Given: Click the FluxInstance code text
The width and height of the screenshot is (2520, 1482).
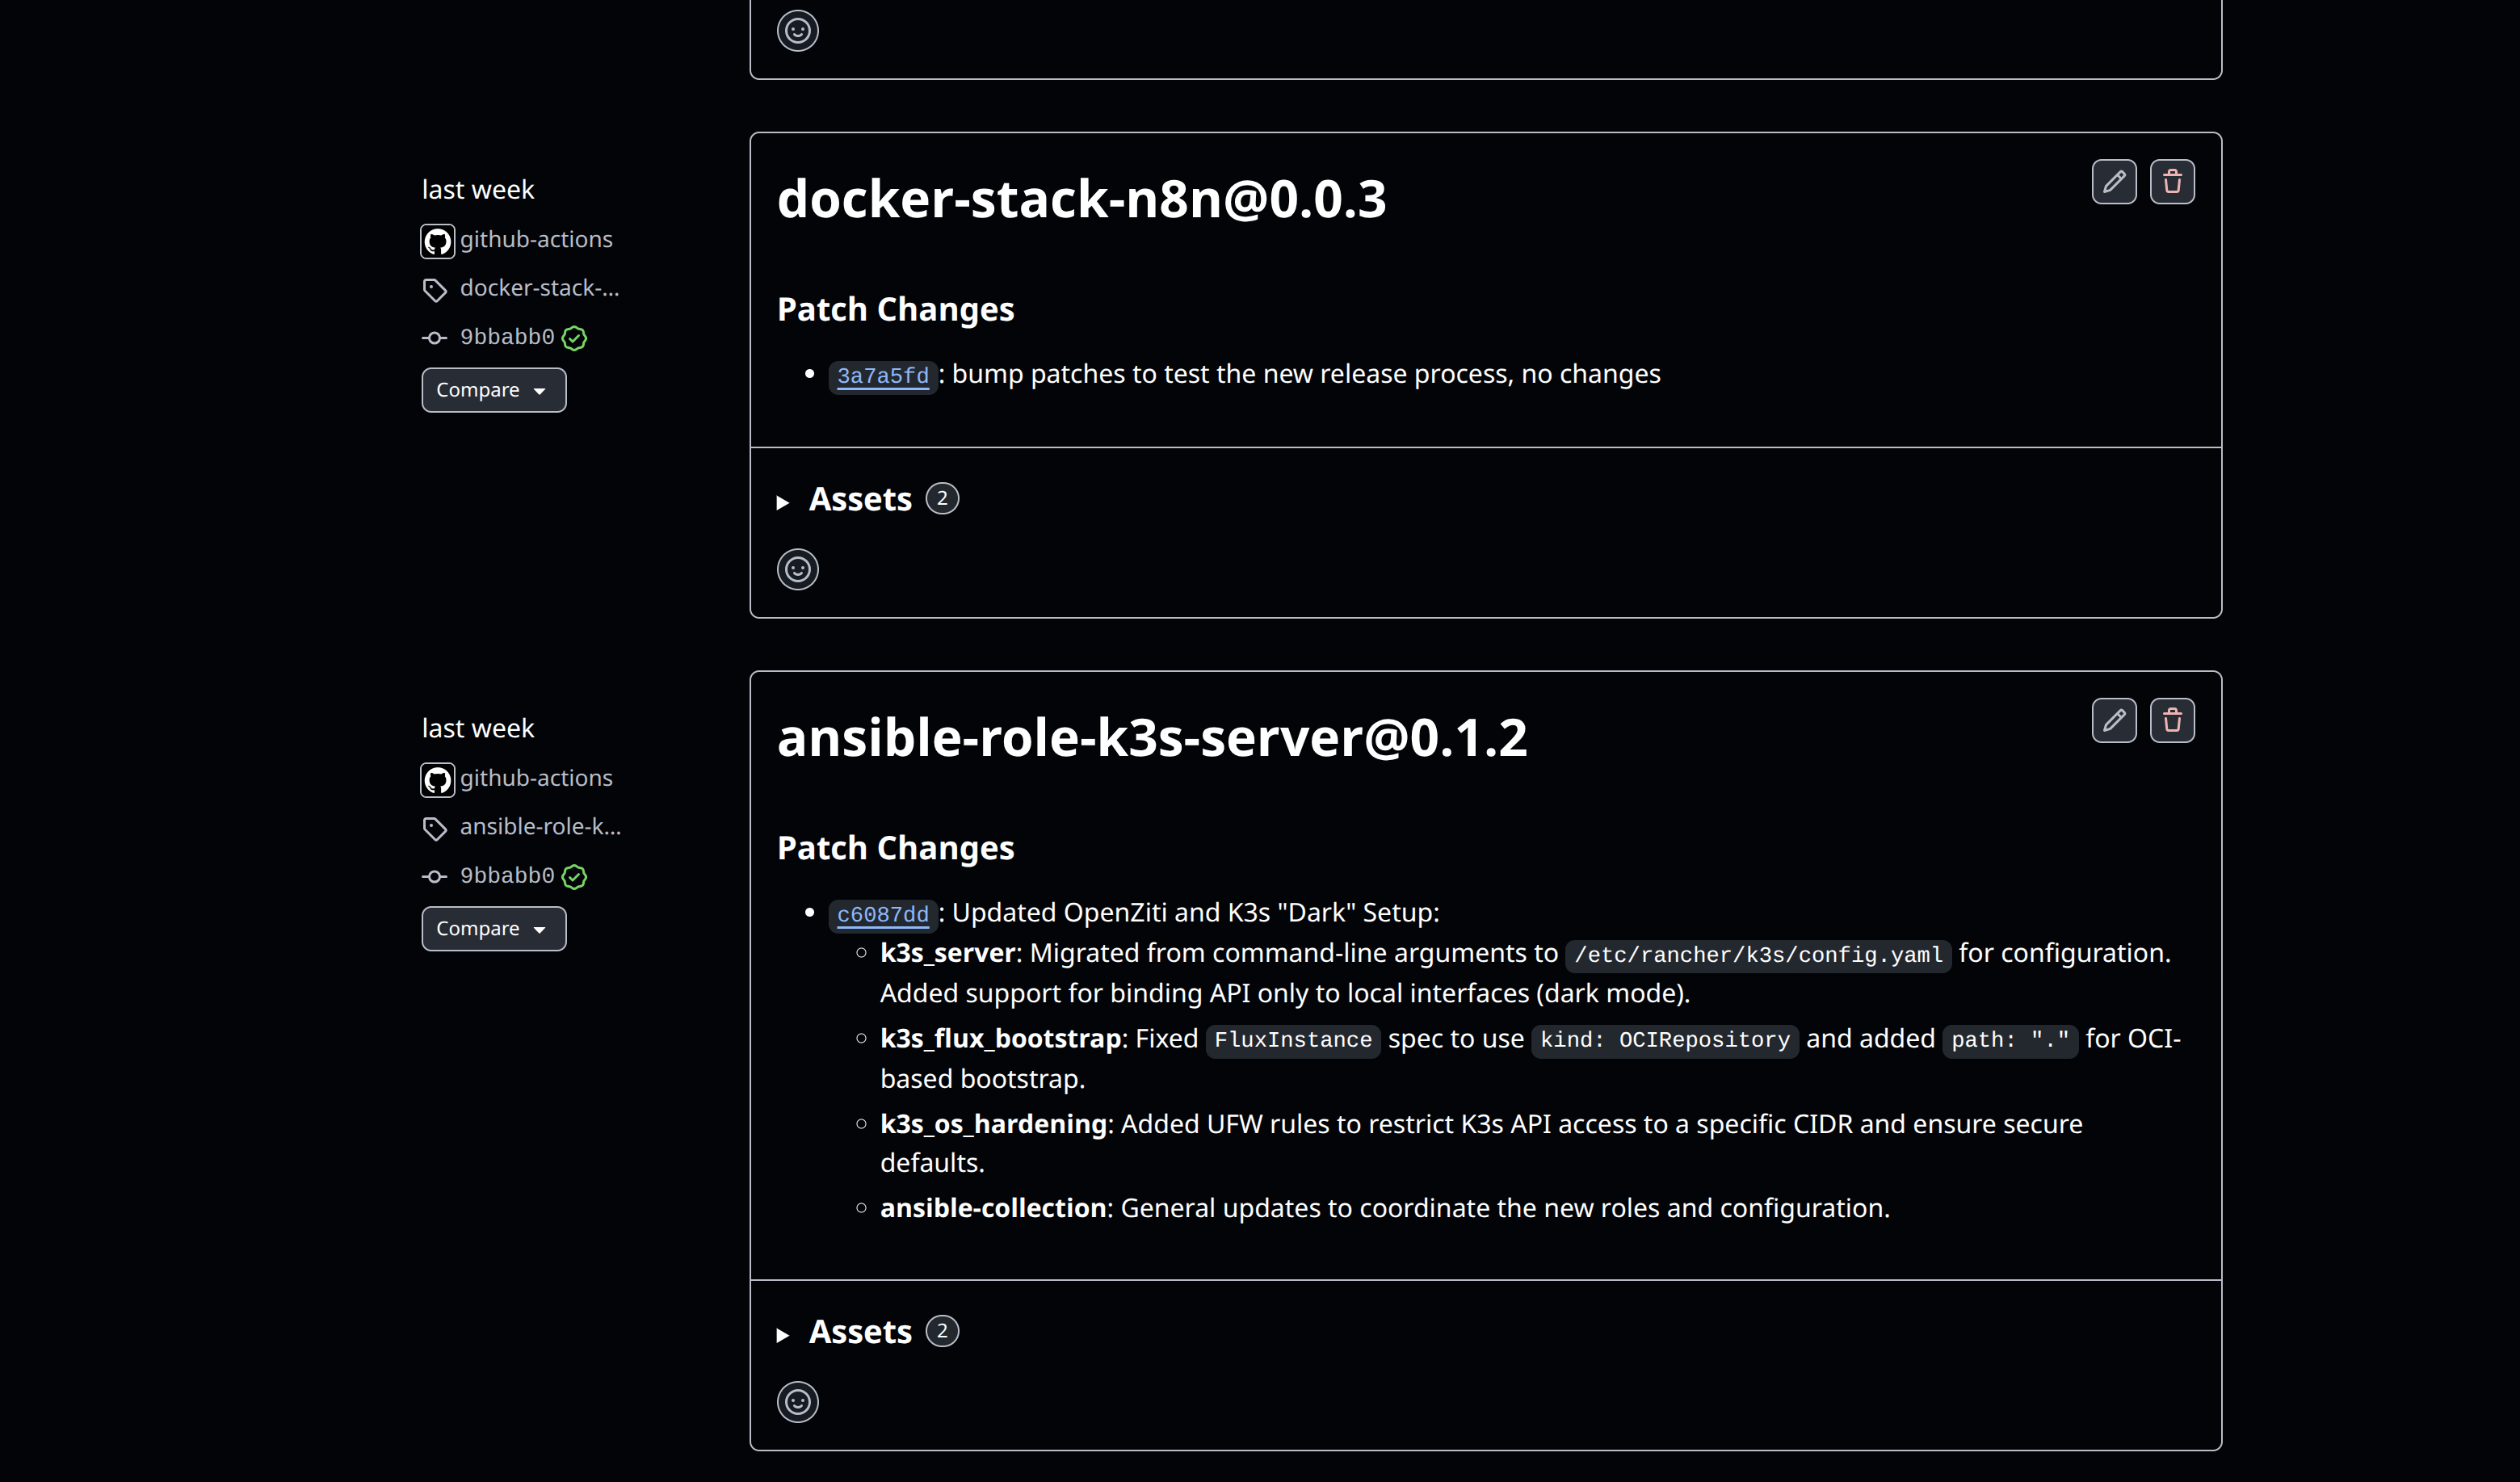Looking at the screenshot, I should click(x=1293, y=1040).
